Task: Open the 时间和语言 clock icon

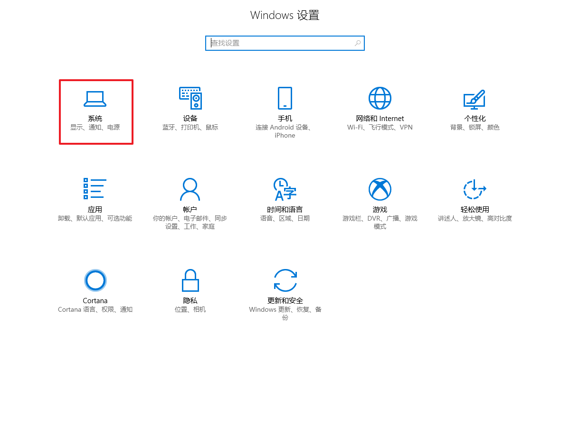Action: tap(285, 189)
